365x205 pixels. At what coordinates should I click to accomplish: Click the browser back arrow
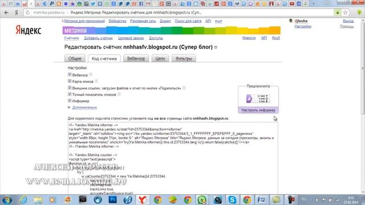(6, 13)
